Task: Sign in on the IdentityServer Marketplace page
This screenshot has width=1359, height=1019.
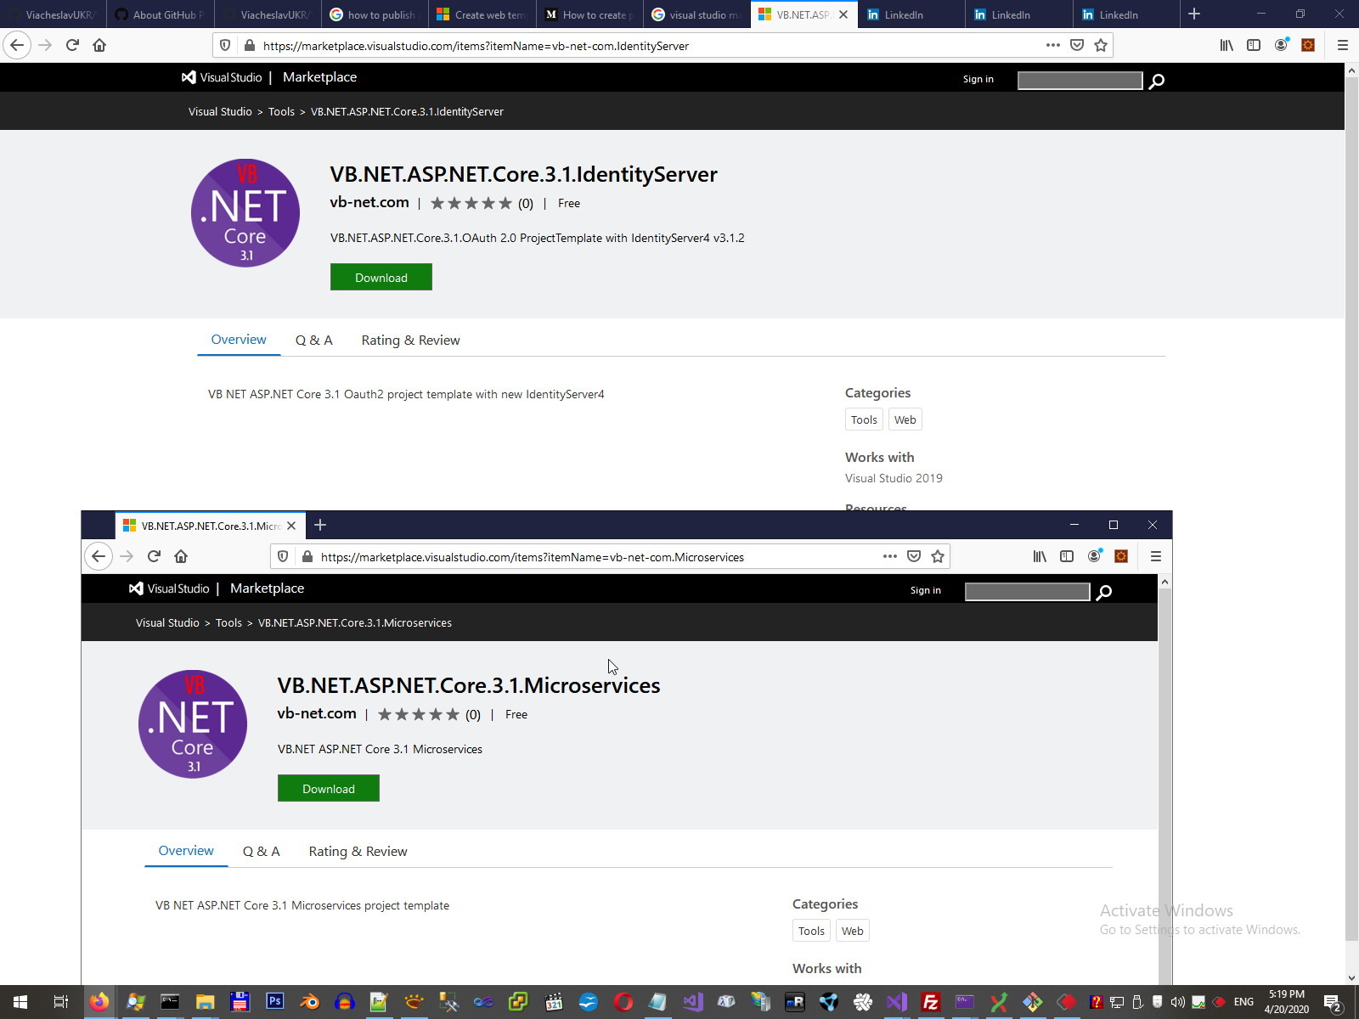Action: [x=978, y=79]
